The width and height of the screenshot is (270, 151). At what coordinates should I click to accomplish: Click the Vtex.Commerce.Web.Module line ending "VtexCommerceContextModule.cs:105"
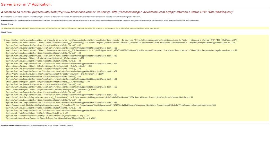(x=111, y=105)
